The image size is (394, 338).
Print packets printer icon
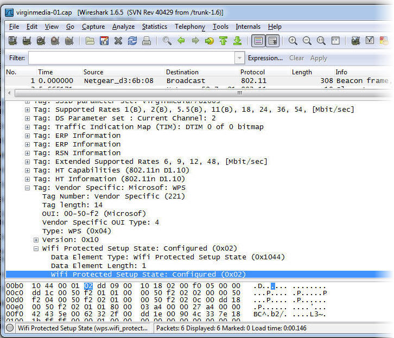click(x=147, y=41)
